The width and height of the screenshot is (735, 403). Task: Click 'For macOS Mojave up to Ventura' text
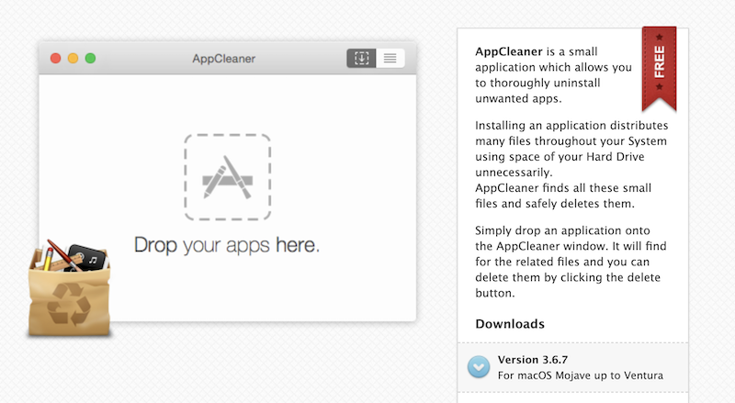[581, 375]
